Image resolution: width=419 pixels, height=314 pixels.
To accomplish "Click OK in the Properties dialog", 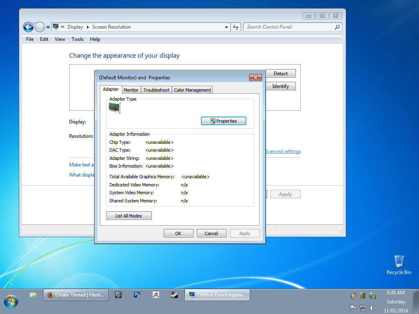I will pyautogui.click(x=178, y=233).
